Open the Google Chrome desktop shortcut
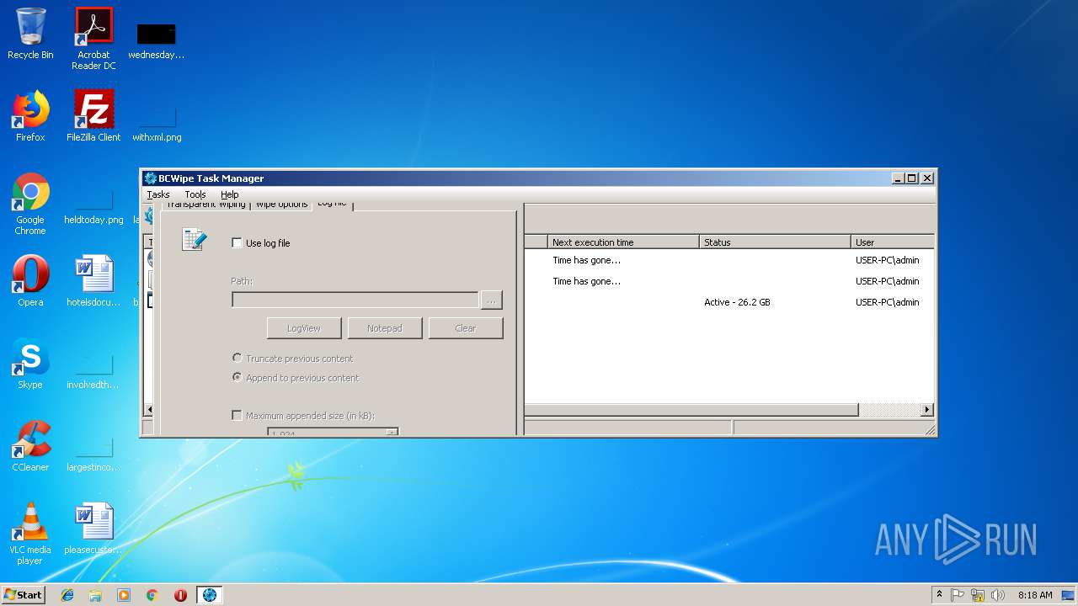 point(30,204)
